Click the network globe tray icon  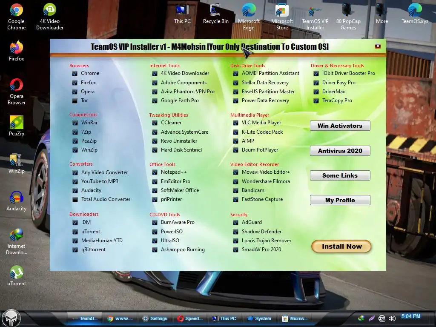point(382,318)
